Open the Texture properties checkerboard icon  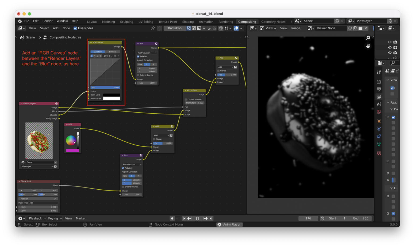(379, 153)
